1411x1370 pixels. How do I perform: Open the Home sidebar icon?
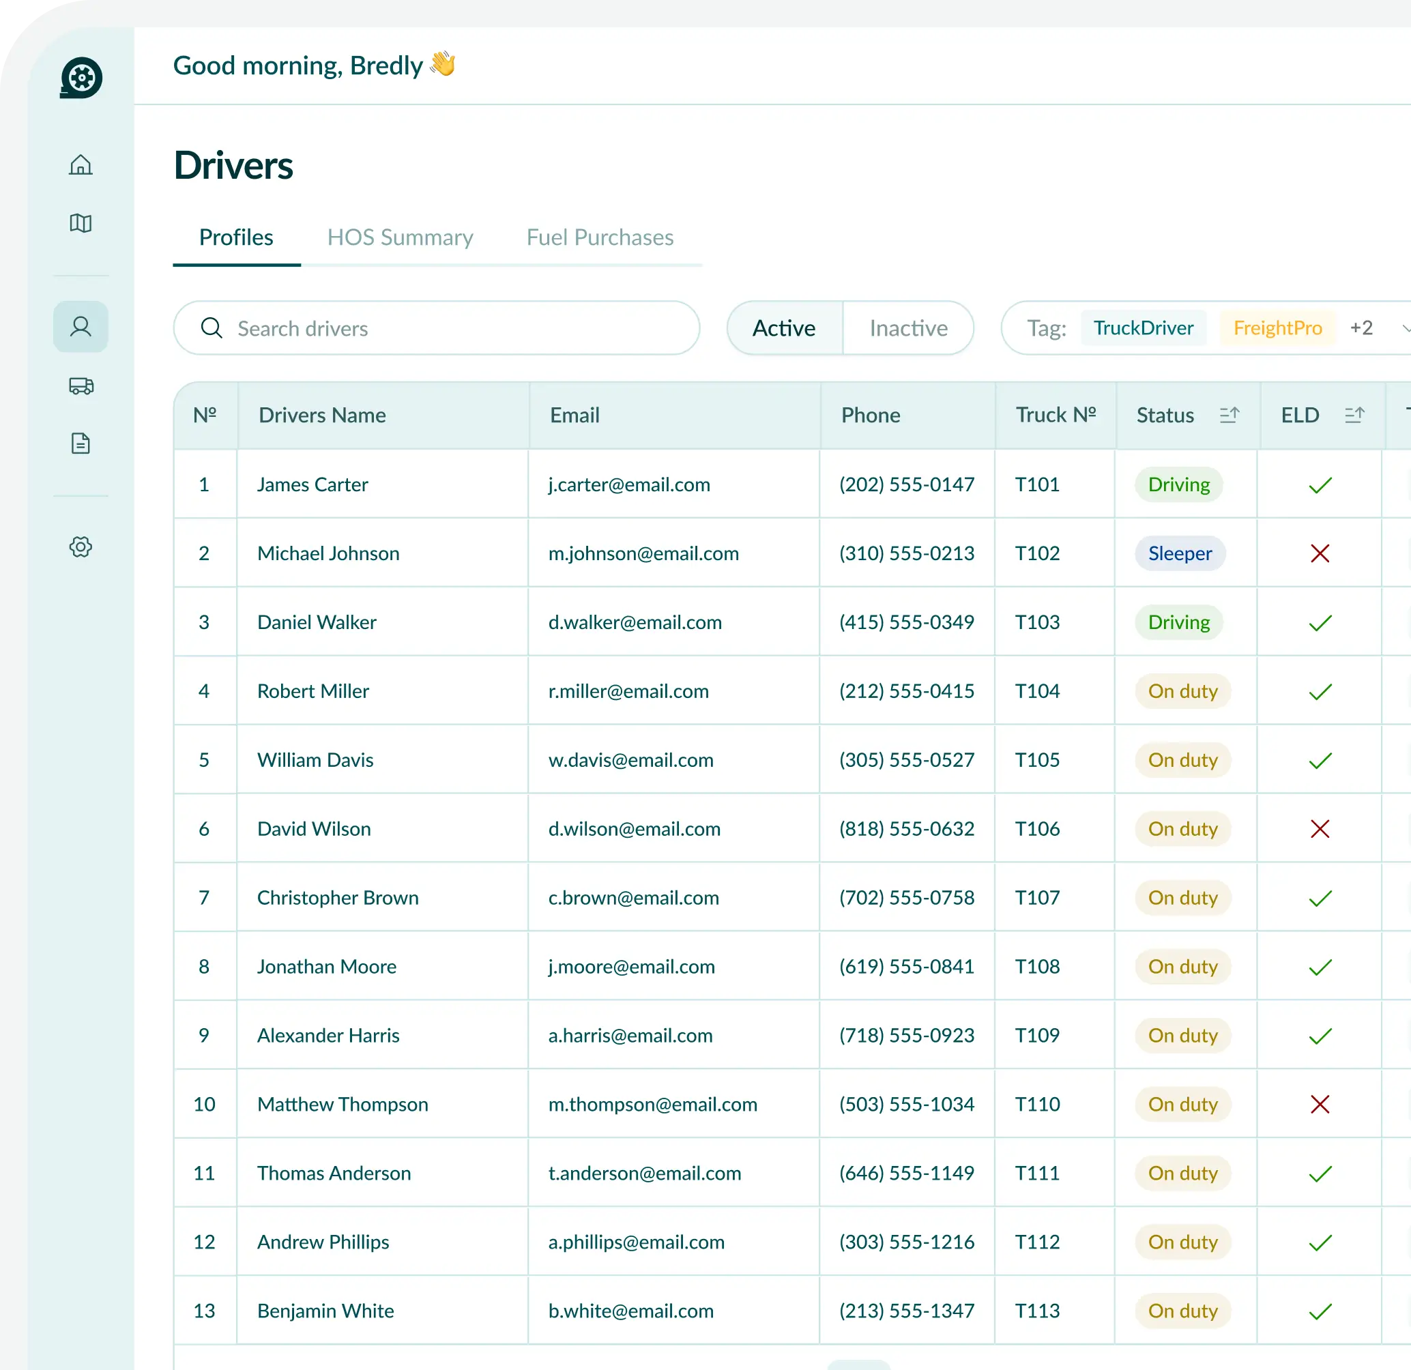[81, 165]
